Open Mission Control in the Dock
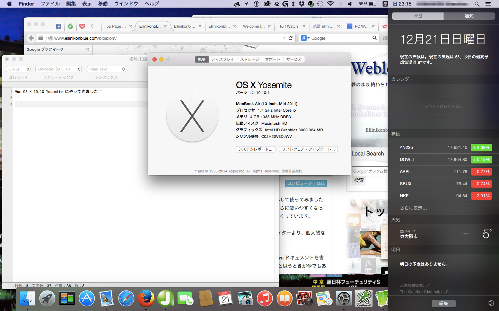 click(x=67, y=298)
